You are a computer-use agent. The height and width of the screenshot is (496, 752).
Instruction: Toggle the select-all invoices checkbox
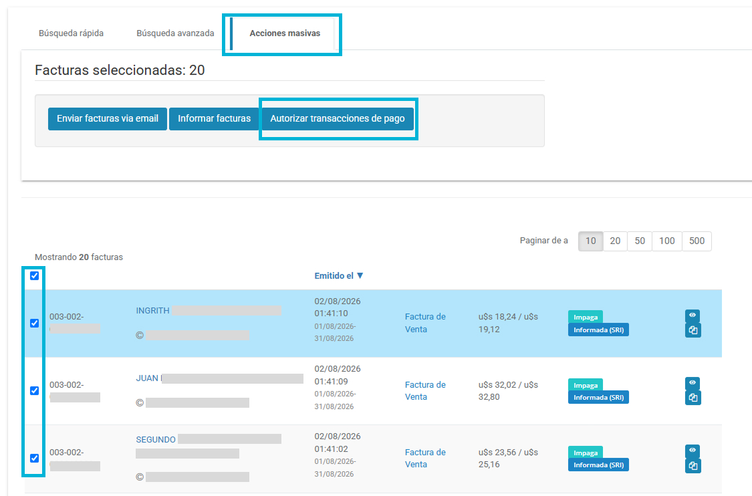click(35, 276)
